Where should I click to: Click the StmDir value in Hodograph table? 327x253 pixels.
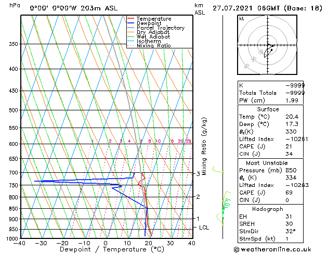point(291,231)
